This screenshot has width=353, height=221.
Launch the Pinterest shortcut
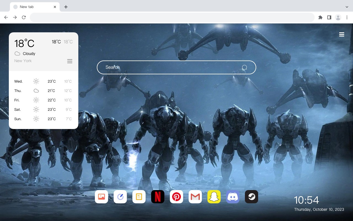pos(176,197)
